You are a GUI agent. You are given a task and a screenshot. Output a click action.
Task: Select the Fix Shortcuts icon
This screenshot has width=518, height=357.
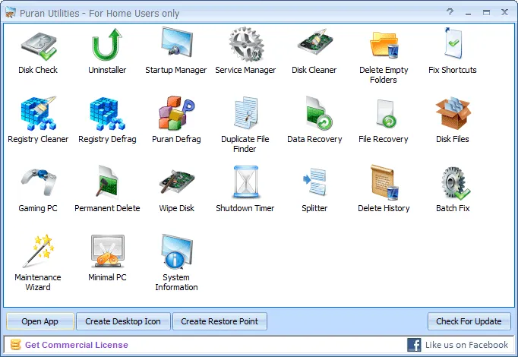tap(453, 43)
